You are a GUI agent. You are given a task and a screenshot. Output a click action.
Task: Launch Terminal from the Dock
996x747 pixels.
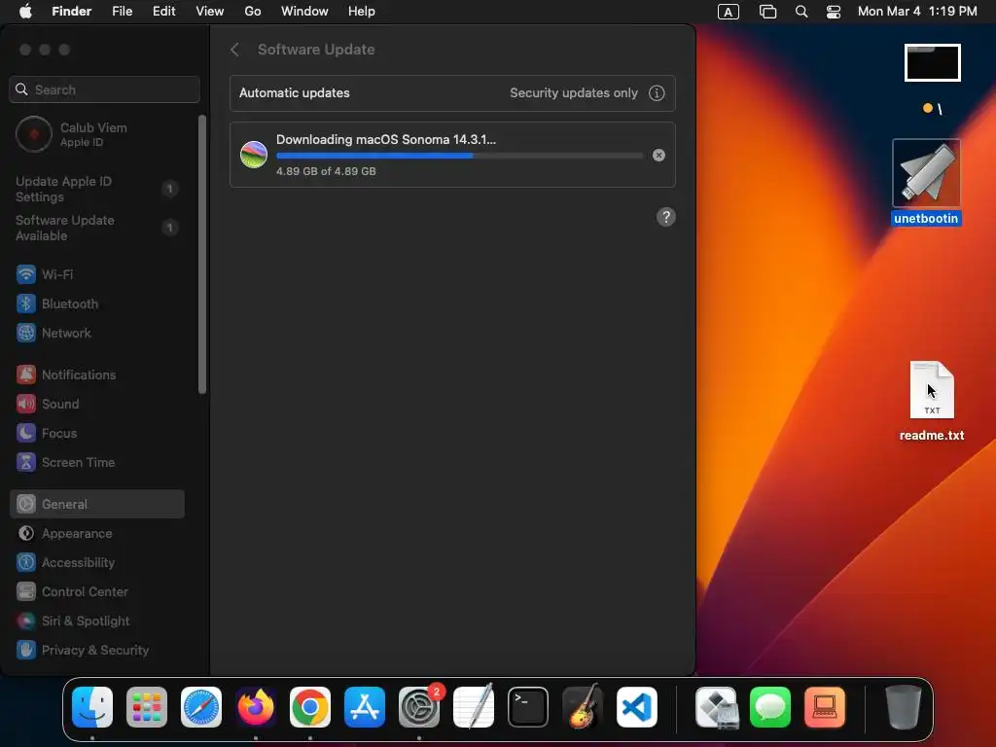pos(528,707)
